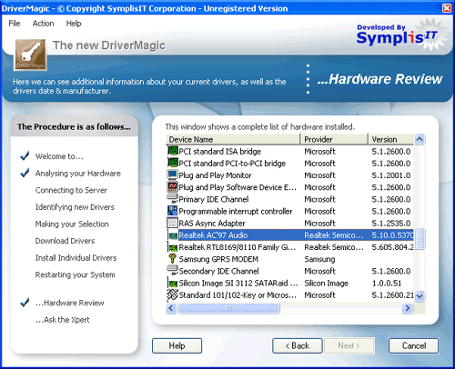The height and width of the screenshot is (369, 455).
Task: Open the Action menu
Action: (x=43, y=24)
